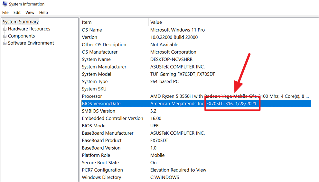The height and width of the screenshot is (182, 319).
Task: Expand the Hardware Resources node
Action: [5, 29]
